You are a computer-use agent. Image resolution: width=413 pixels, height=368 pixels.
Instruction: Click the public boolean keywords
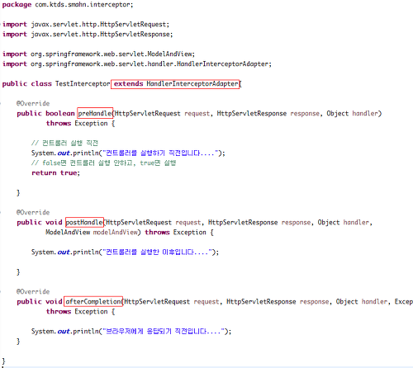coord(45,113)
